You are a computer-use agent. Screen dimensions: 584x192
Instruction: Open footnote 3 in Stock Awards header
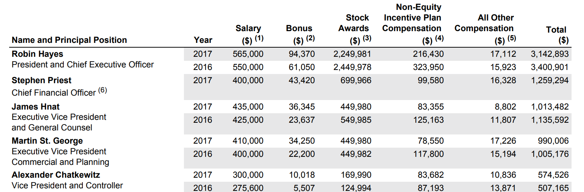click(x=367, y=38)
